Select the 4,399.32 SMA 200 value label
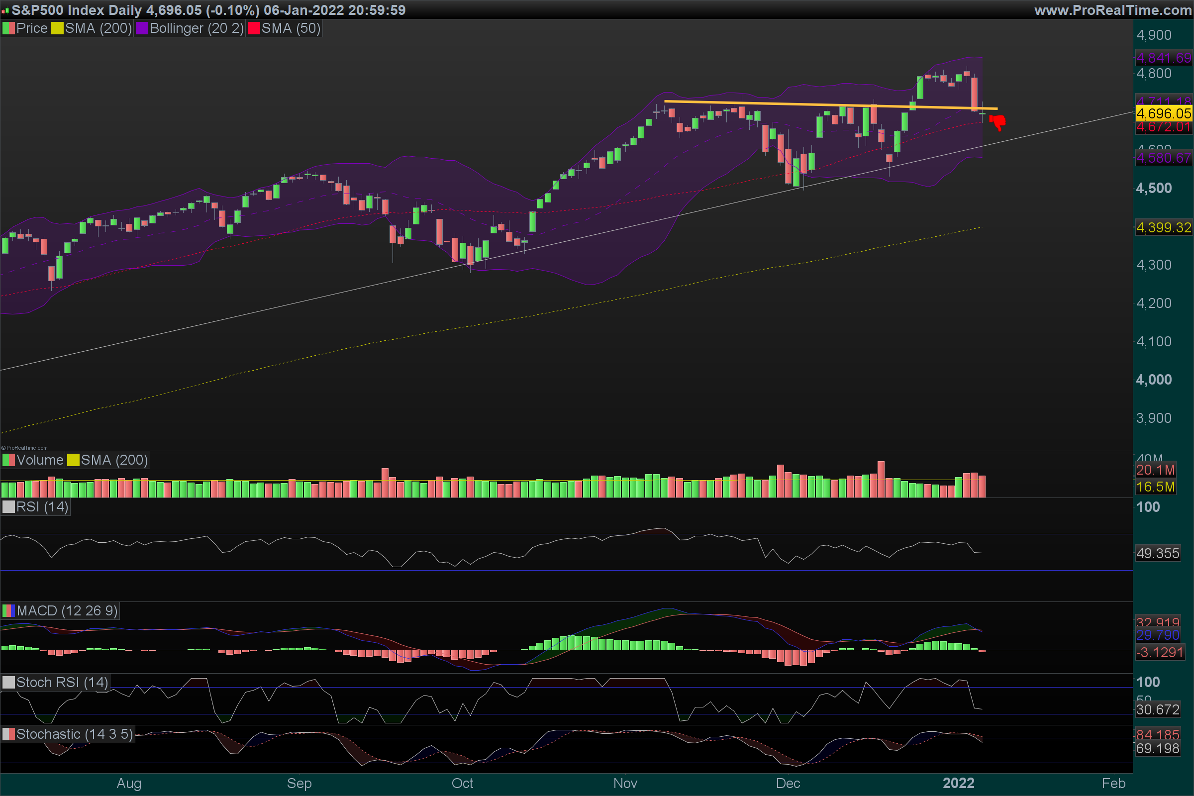1194x796 pixels. [x=1163, y=227]
